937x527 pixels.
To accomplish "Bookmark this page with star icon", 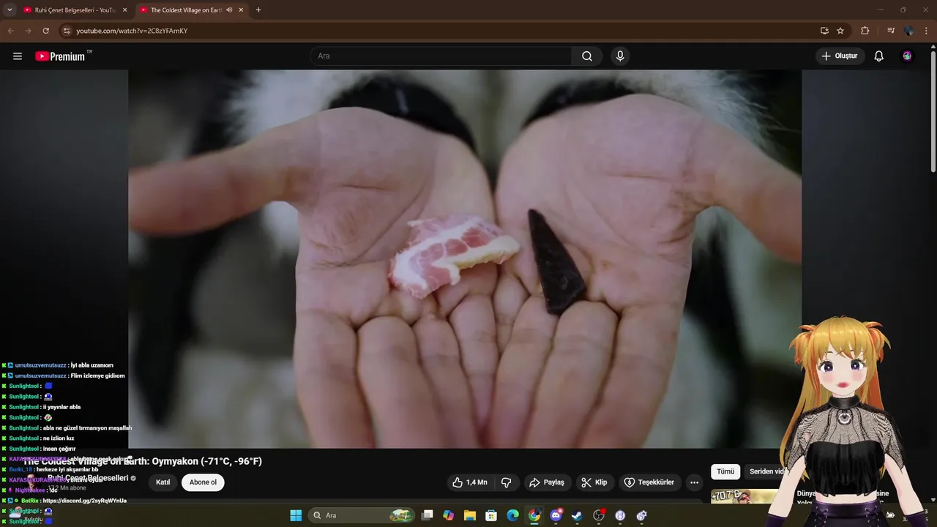I will coord(840,31).
